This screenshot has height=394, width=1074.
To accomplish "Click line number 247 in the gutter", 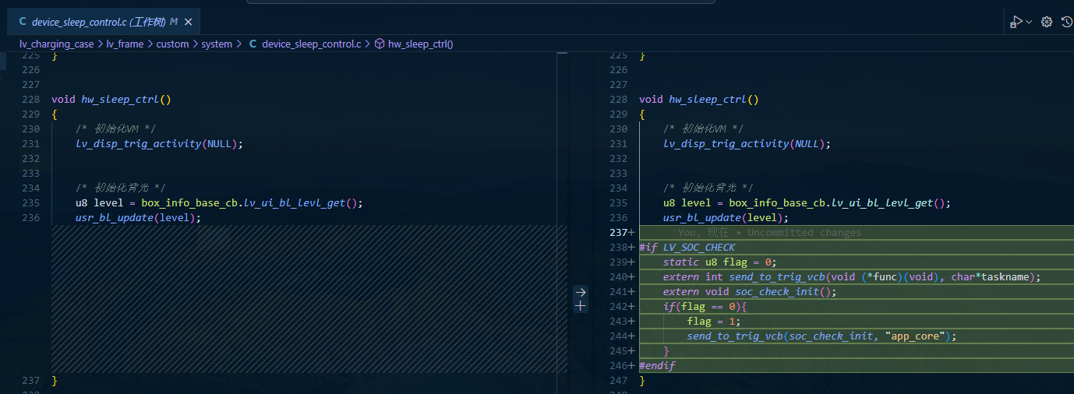I will point(617,381).
